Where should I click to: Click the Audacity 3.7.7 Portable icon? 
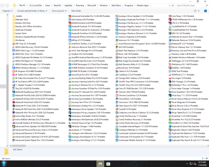click(70, 130)
